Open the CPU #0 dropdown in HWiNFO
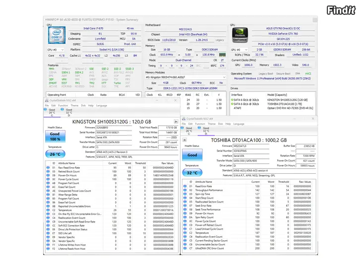Image resolution: width=361 pixels, height=271 pixels. (56, 50)
